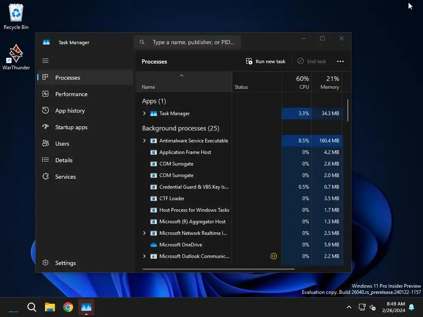Viewport: 423px width, 317px height.
Task: Show hidden tray icons chevron
Action: pos(349,307)
